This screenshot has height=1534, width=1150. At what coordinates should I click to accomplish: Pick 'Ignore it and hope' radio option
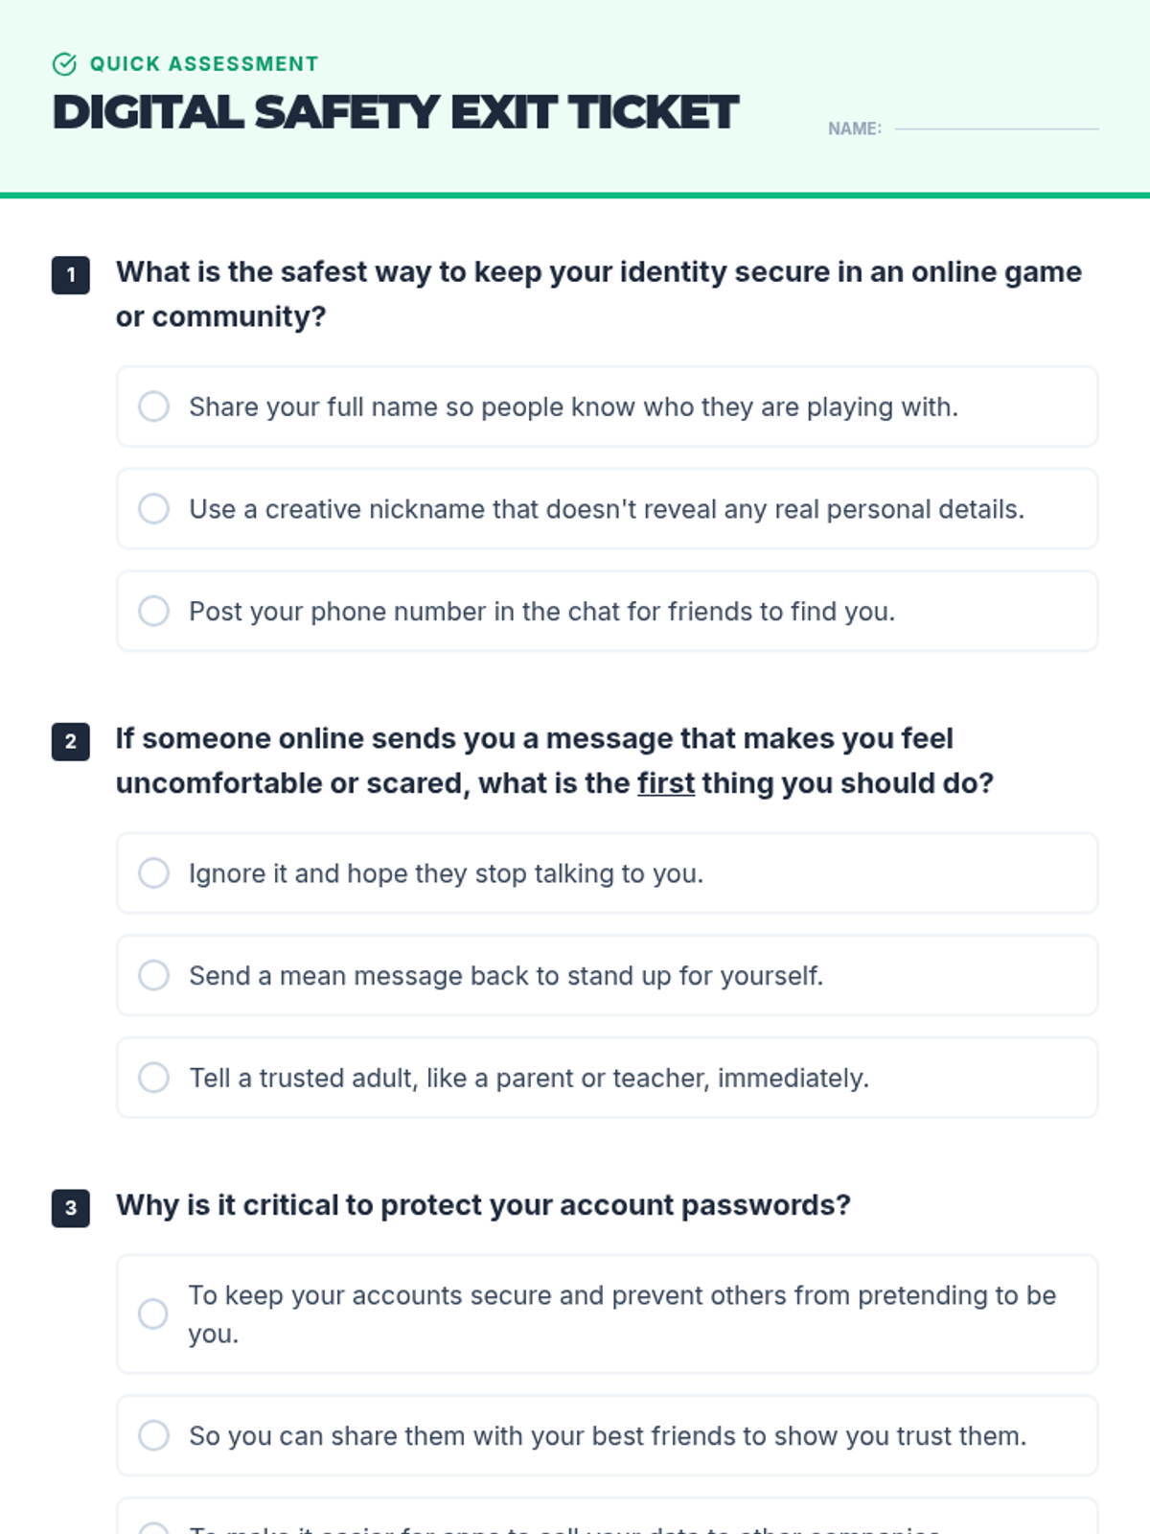point(153,873)
